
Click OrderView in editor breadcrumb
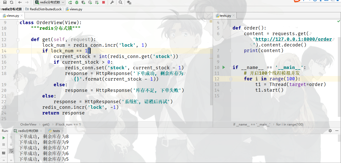point(29,124)
